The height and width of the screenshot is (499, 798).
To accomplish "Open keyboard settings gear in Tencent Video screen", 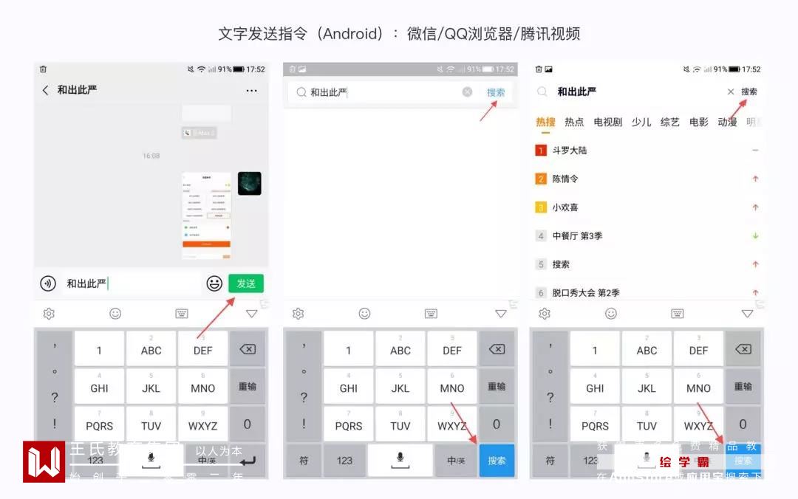I will (545, 314).
